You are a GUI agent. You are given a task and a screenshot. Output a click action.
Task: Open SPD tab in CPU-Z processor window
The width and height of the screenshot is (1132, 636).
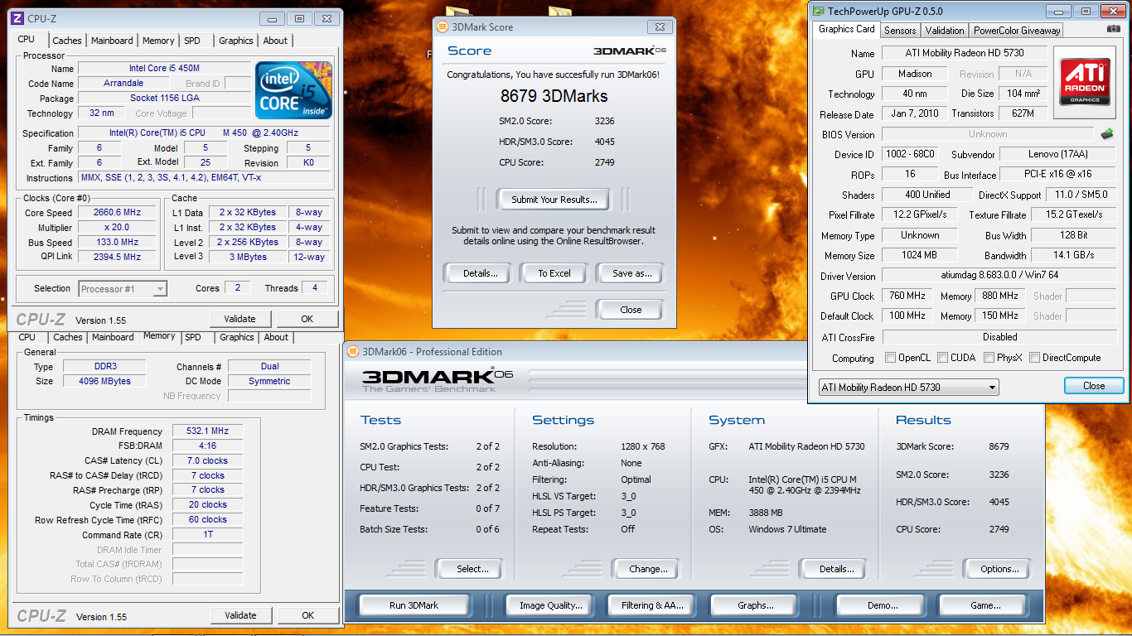pos(192,41)
